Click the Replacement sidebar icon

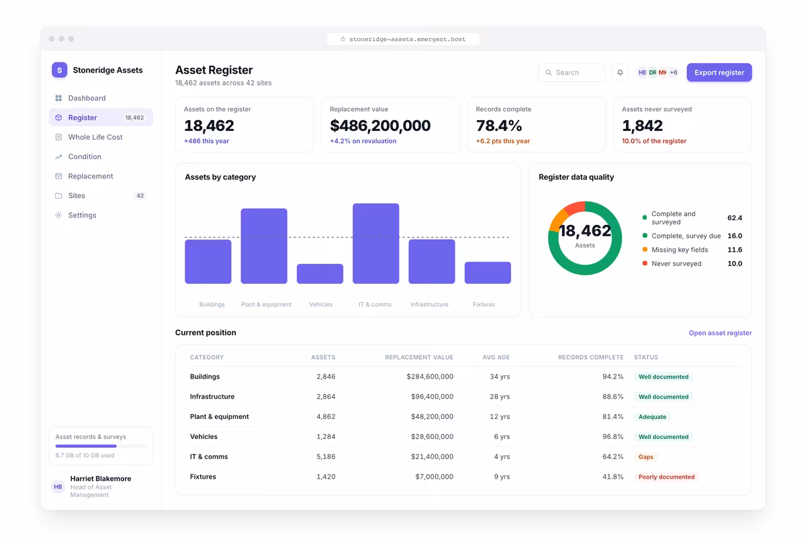(58, 176)
